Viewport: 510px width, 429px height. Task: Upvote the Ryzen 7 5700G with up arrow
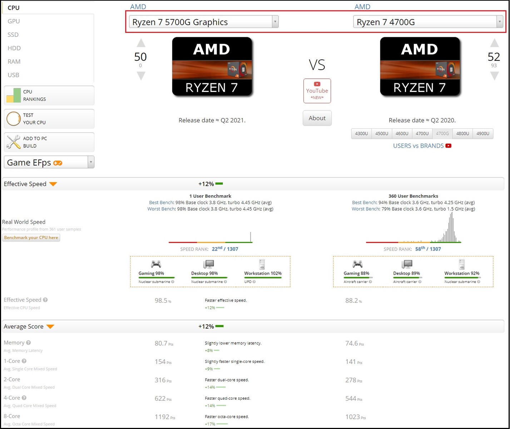pos(141,43)
